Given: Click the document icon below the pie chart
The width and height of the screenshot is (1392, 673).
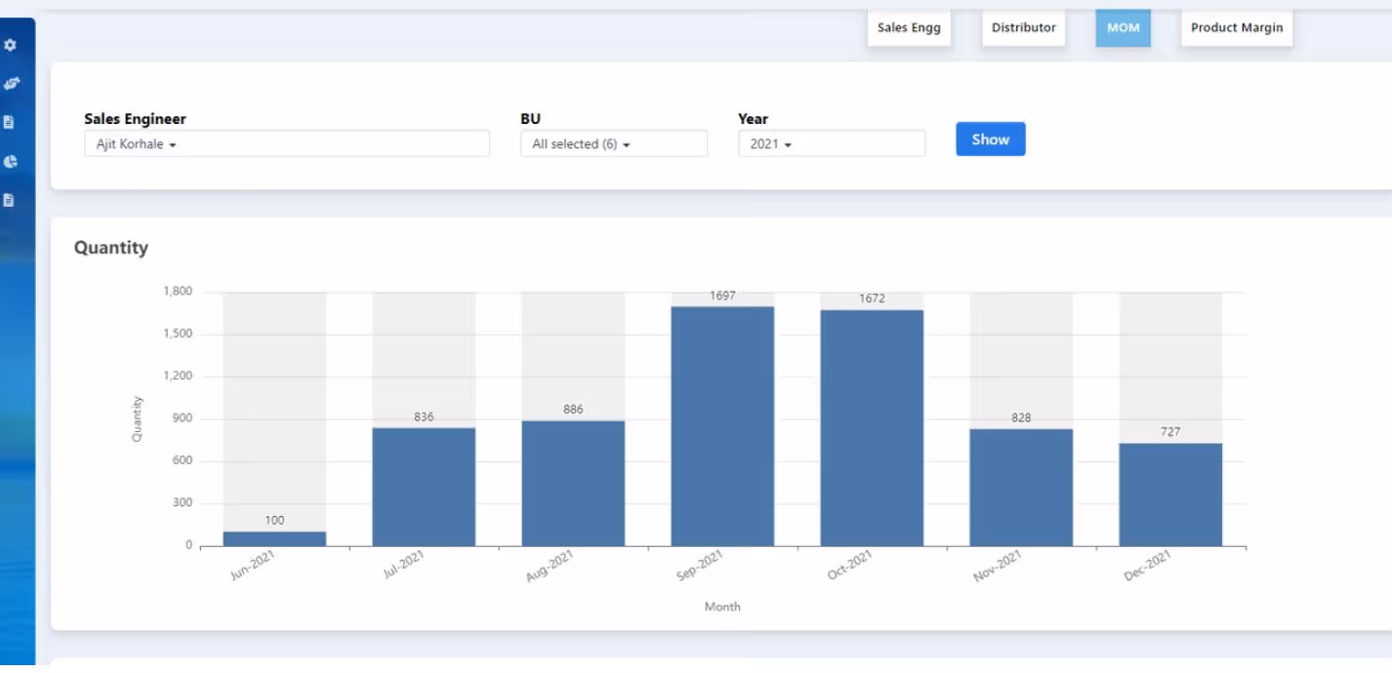Looking at the screenshot, I should click(9, 200).
